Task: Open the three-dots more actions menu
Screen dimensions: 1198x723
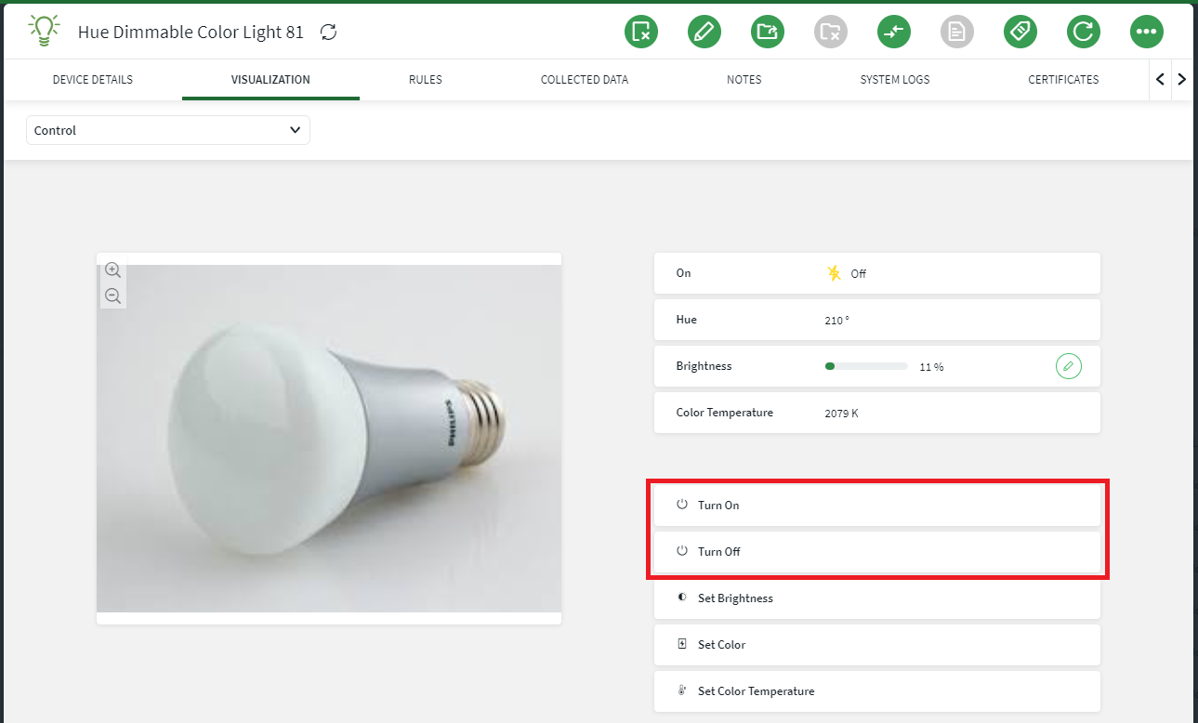Action: pyautogui.click(x=1147, y=32)
